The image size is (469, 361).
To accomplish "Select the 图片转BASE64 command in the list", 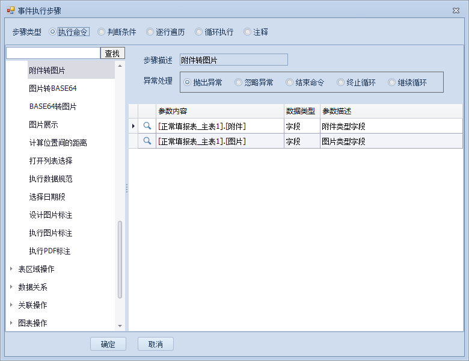I will click(x=53, y=88).
